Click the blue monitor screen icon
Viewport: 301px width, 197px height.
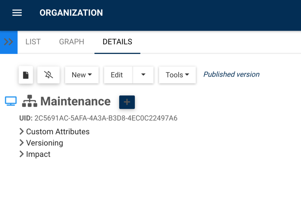[11, 101]
